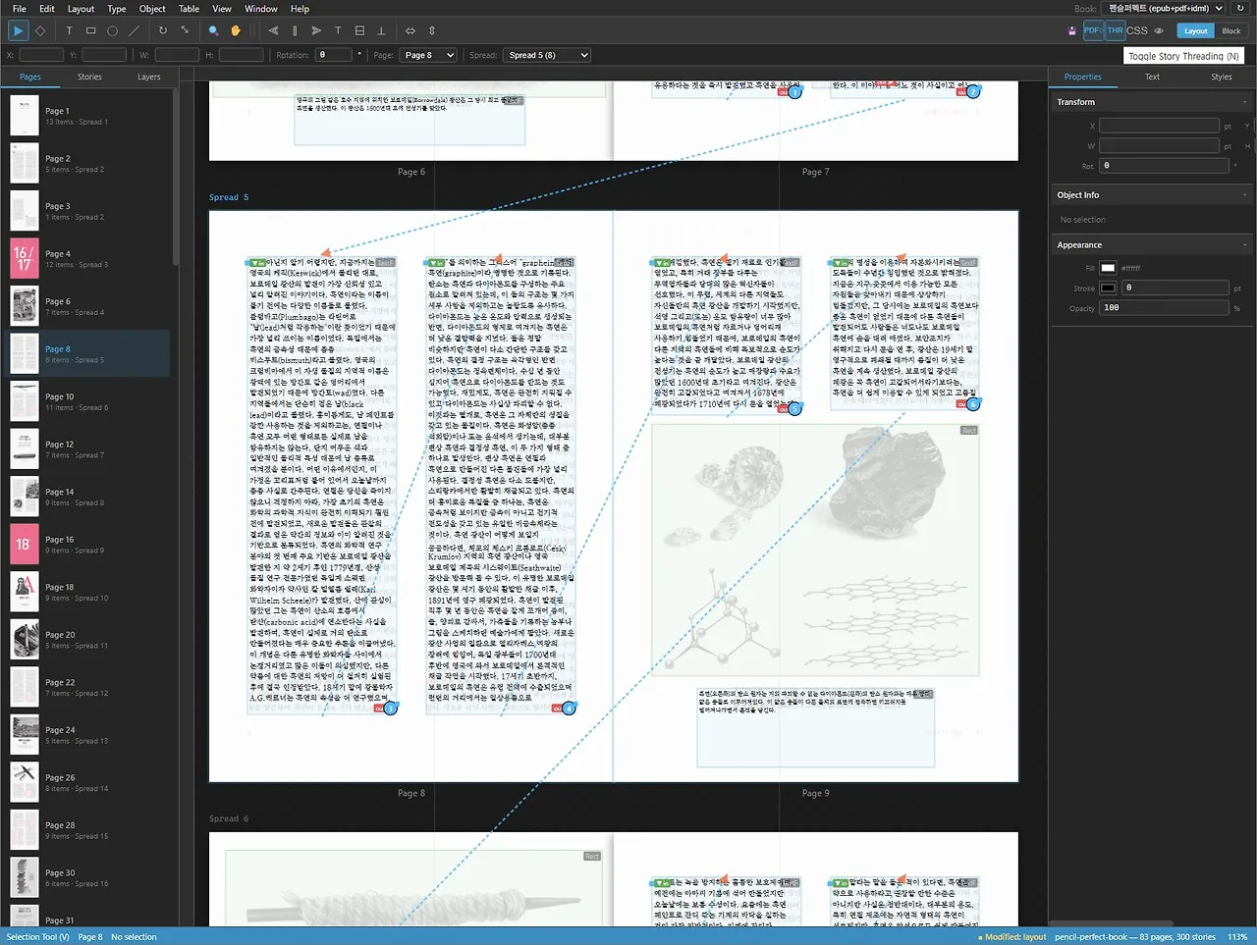1257x945 pixels.
Task: Align objects to left edge
Action: tap(273, 30)
